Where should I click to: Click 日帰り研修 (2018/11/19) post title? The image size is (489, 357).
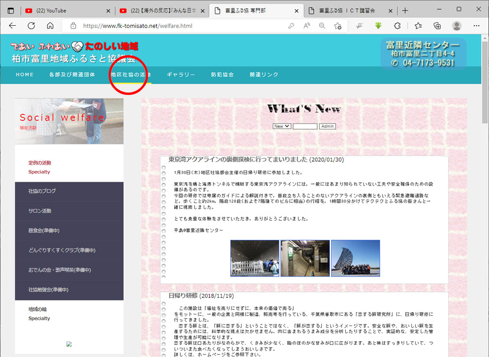(x=201, y=295)
